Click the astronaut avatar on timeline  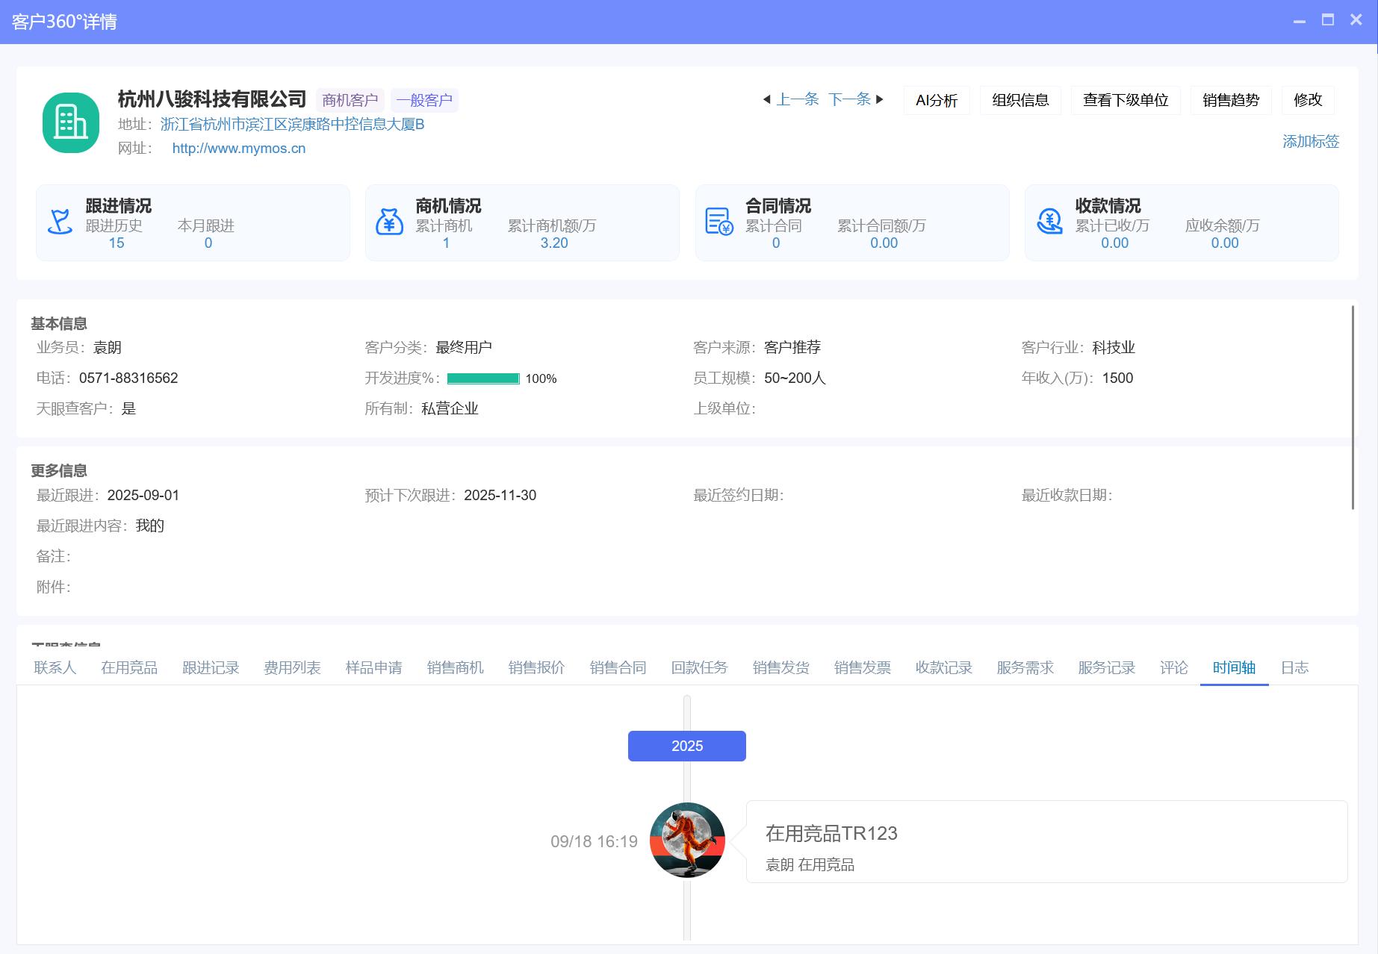pos(687,840)
